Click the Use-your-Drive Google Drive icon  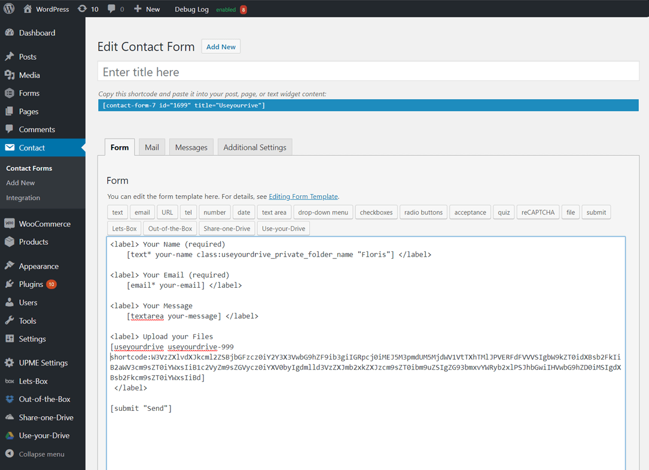(10, 435)
